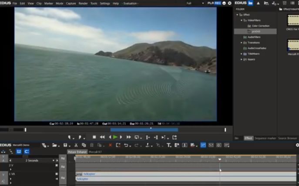Click the up-arrow icon in Effect panel header
The height and width of the screenshot is (186, 299).
click(x=258, y=3)
